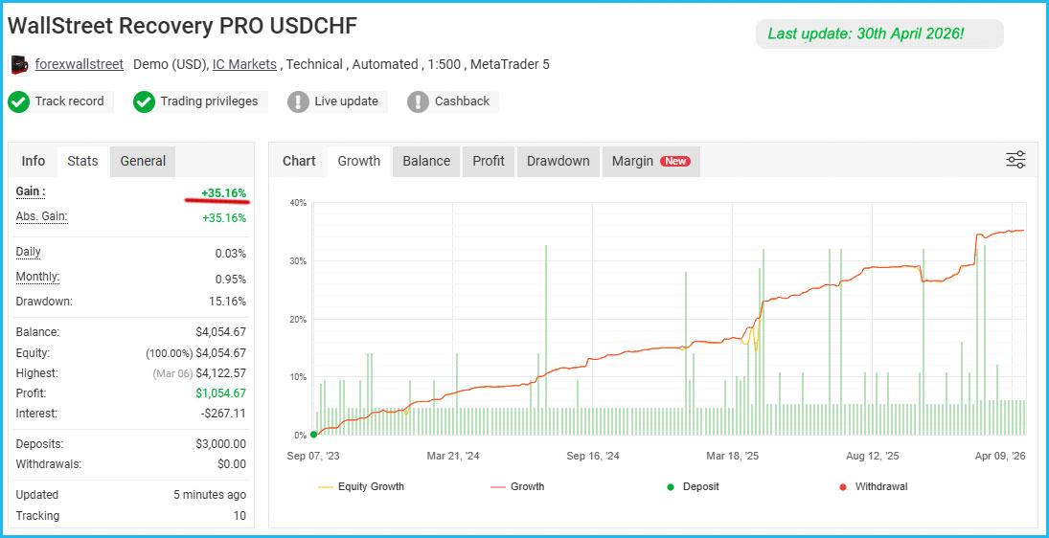1049x538 pixels.
Task: Click the Tracking value 10
Action: coord(239,515)
